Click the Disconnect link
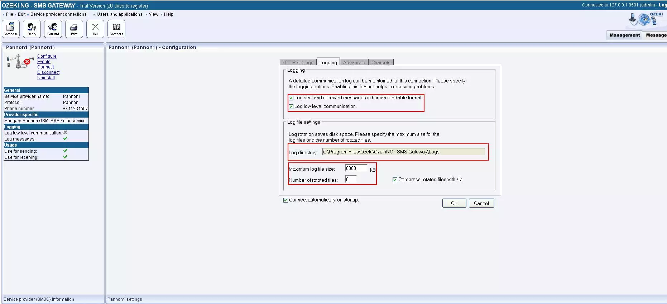The width and height of the screenshot is (667, 304). 48,72
